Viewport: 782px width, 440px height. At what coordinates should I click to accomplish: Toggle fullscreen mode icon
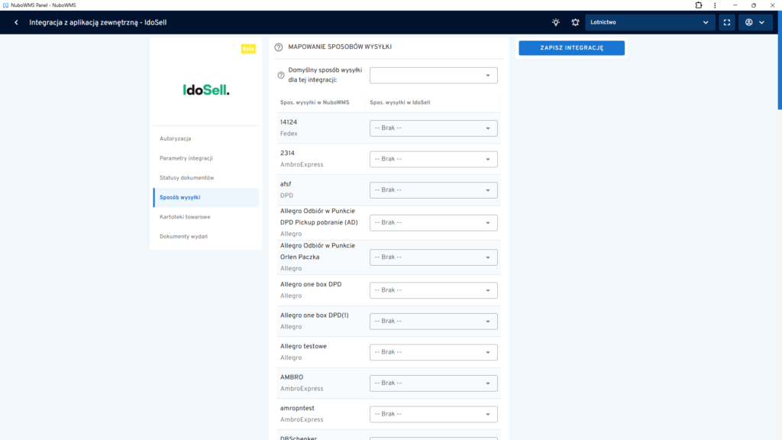point(726,22)
